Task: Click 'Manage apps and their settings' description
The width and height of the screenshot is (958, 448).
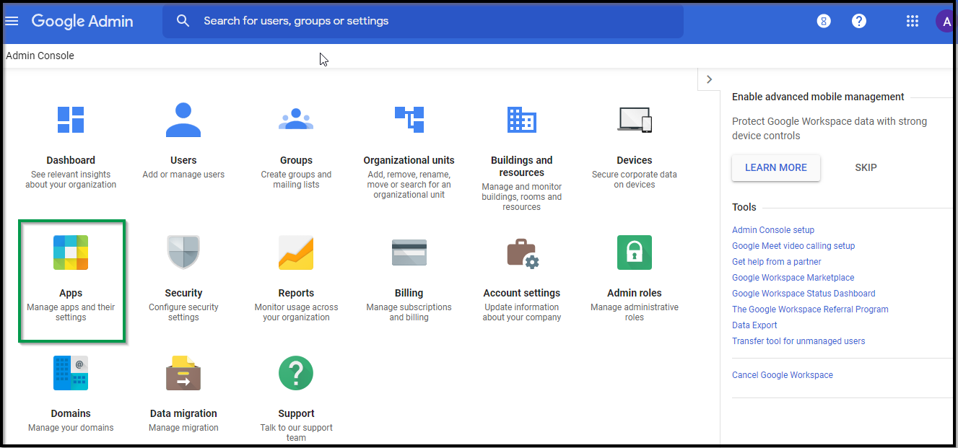Action: coord(71,312)
